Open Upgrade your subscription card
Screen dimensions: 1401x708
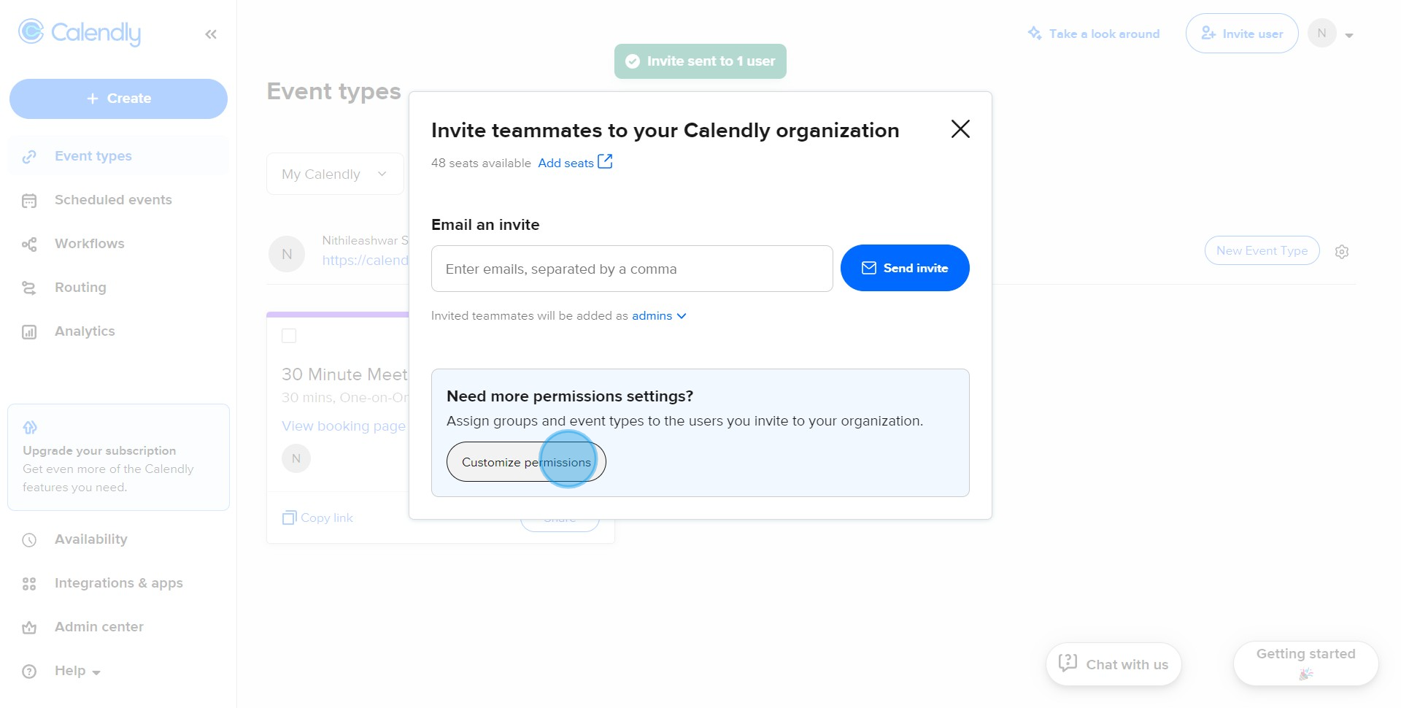(x=118, y=458)
